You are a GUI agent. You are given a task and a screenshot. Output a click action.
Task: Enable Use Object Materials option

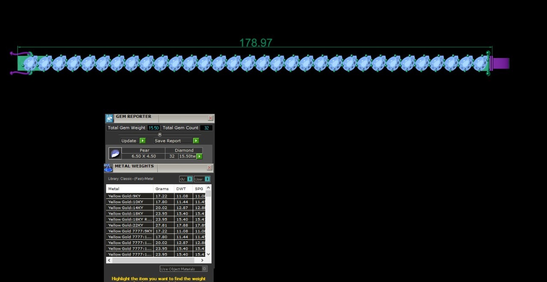pyautogui.click(x=183, y=269)
